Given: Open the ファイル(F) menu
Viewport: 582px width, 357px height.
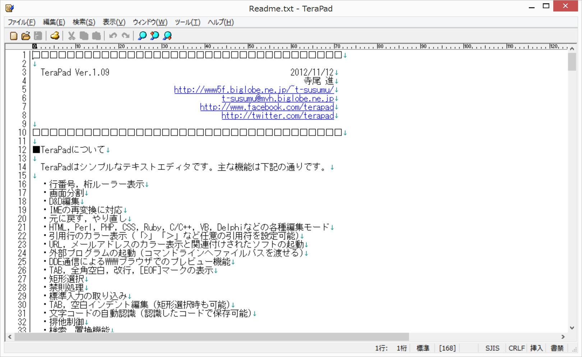Looking at the screenshot, I should [22, 22].
